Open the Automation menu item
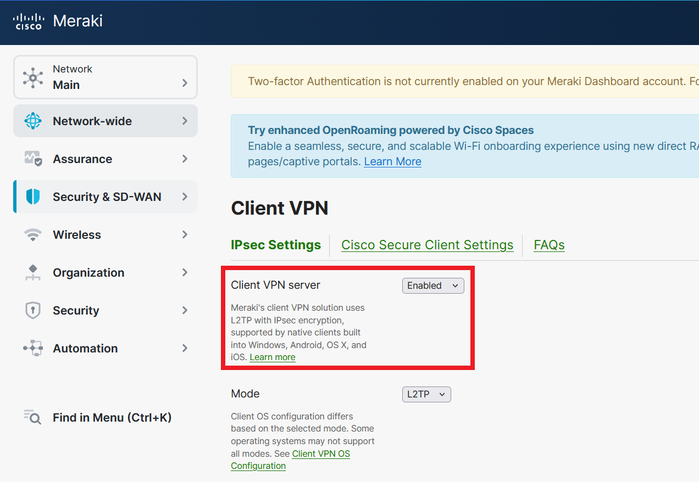Viewport: 699px width, 482px height. pyautogui.click(x=106, y=348)
